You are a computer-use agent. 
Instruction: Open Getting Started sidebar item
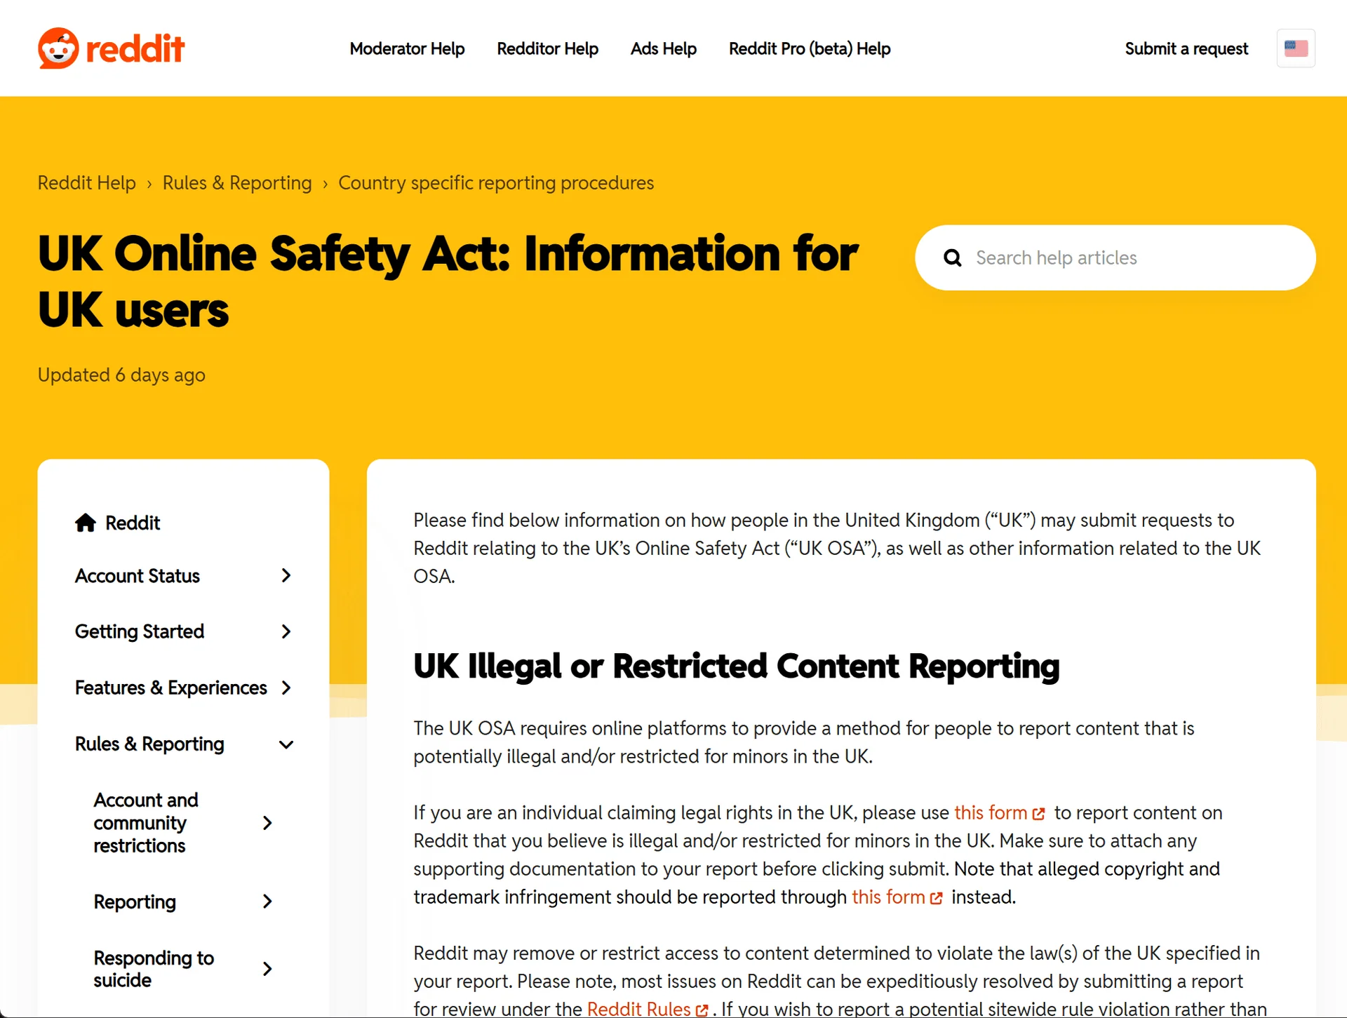tap(140, 631)
